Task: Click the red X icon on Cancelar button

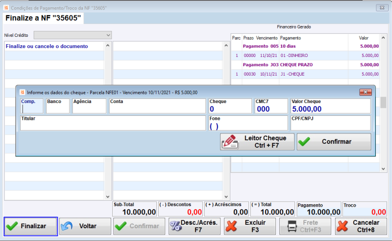Action: point(343,226)
